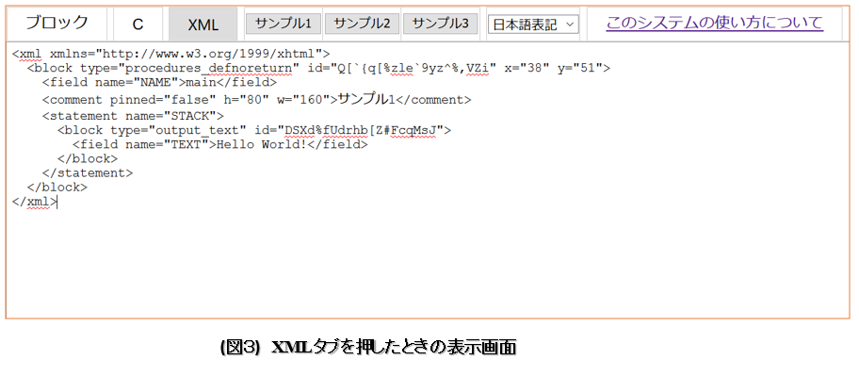Viewport: 859px width, 376px height.
Task: Click the closing </statement> line
Action: point(88,172)
